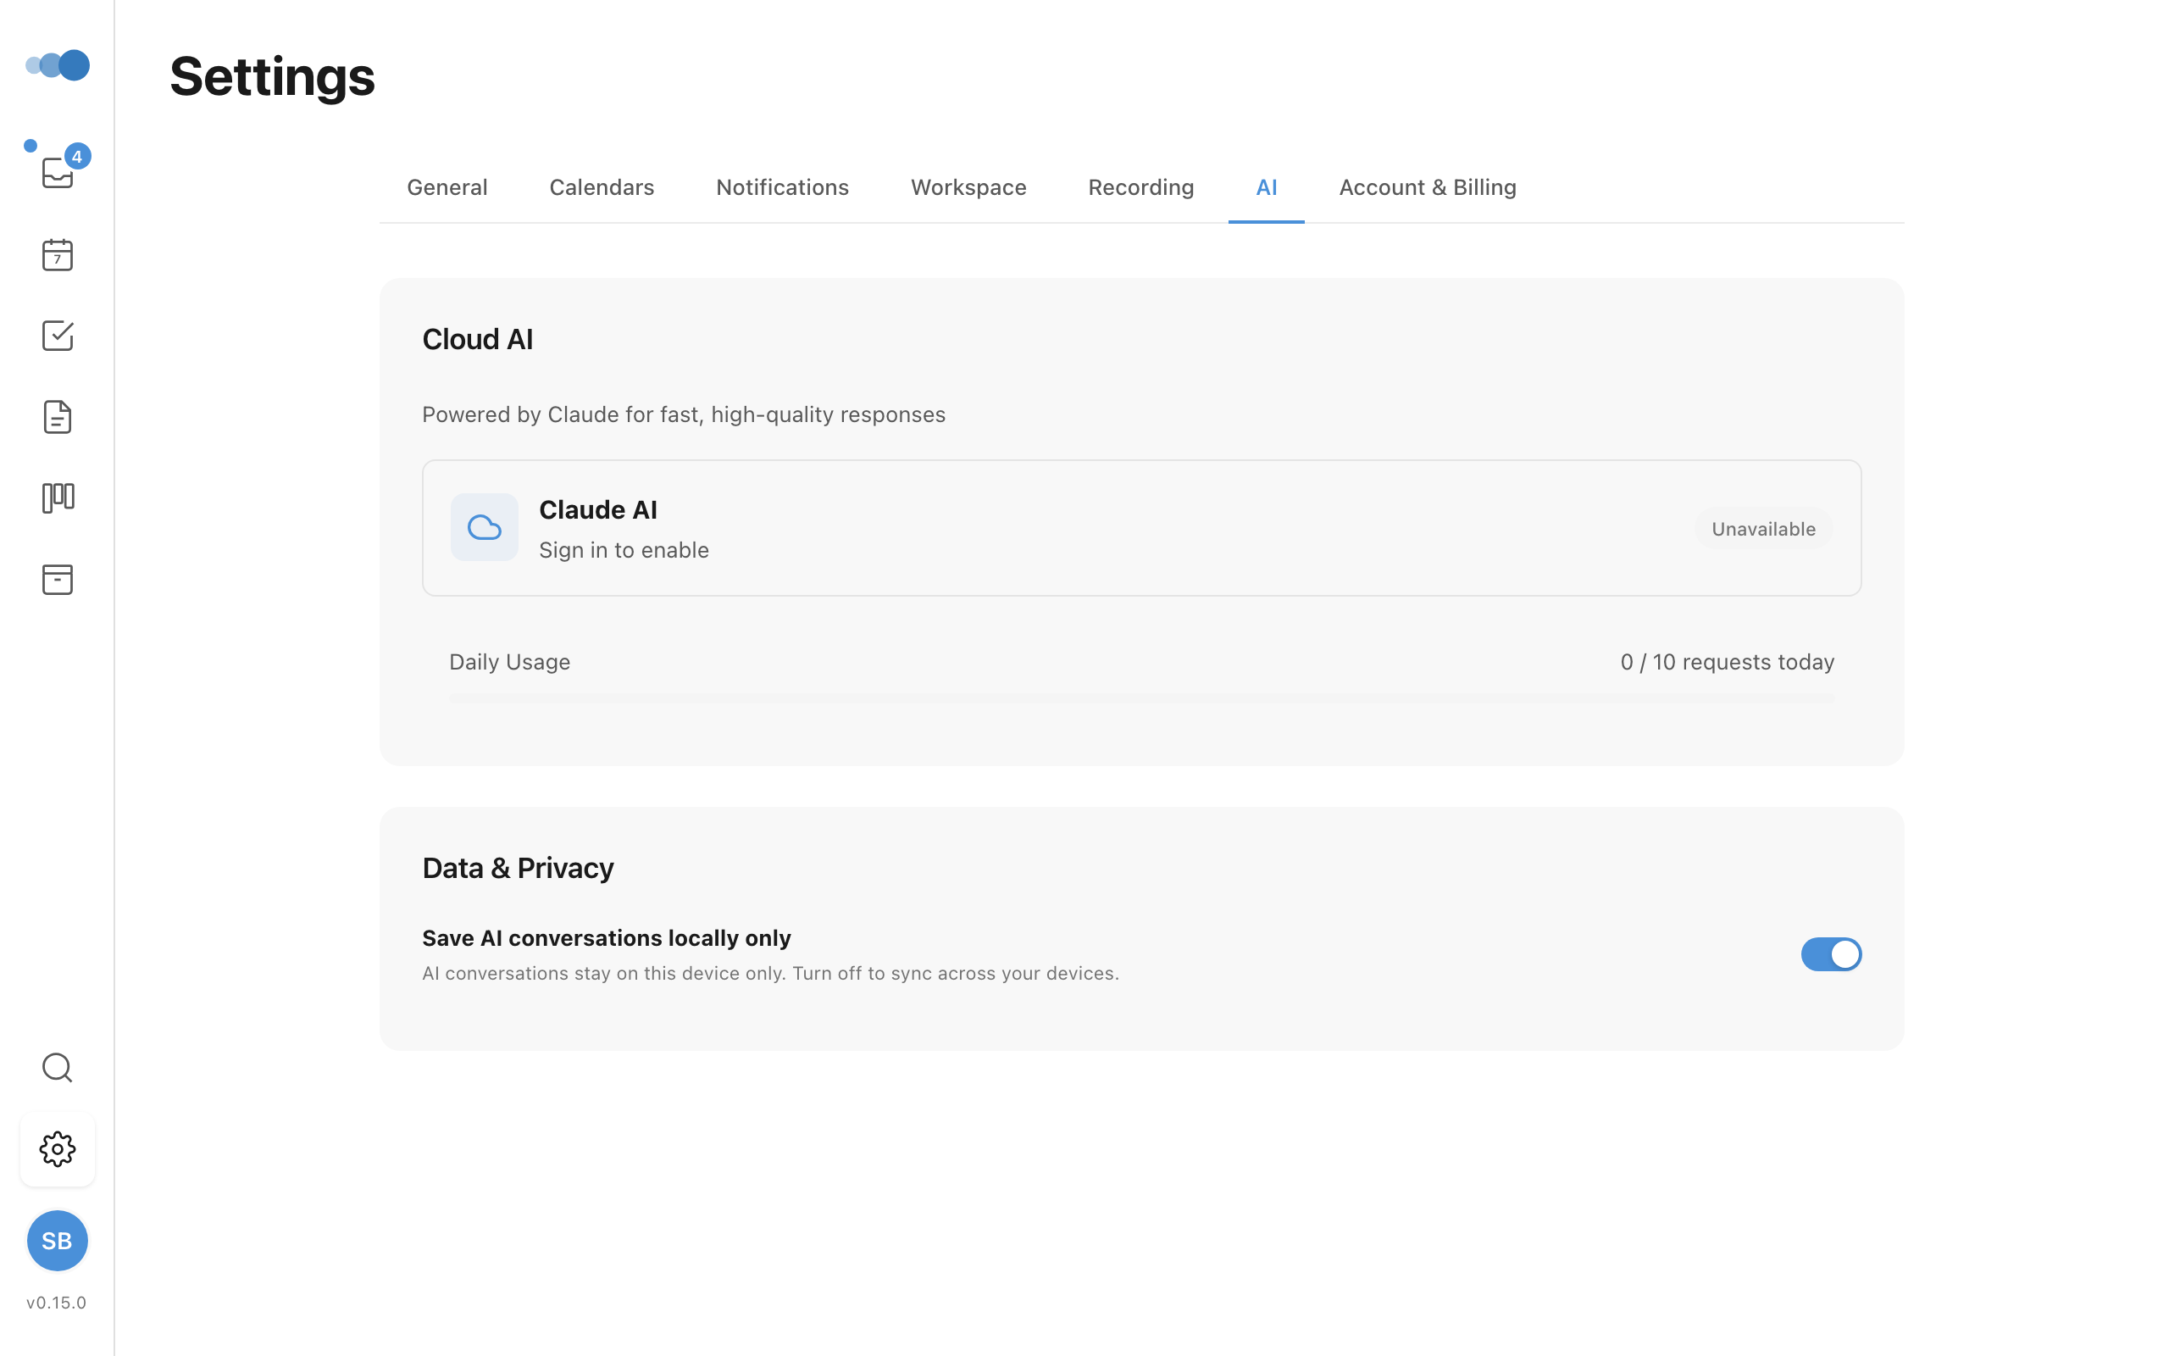Screen dimensions: 2169x1356
Task: Open the archive box icon in sidebar
Action: pos(58,580)
